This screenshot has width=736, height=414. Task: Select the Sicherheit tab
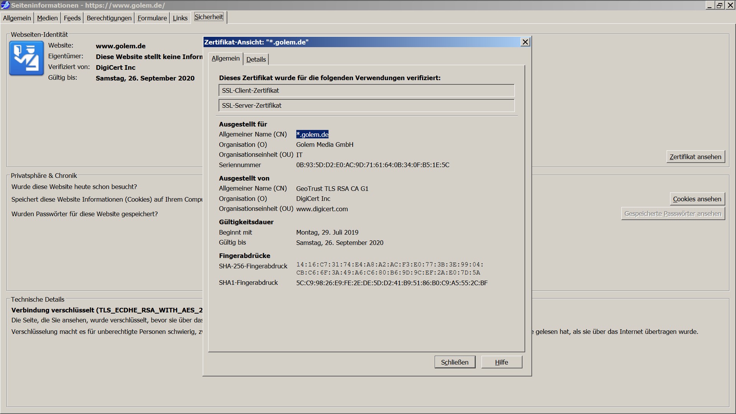pos(209,17)
